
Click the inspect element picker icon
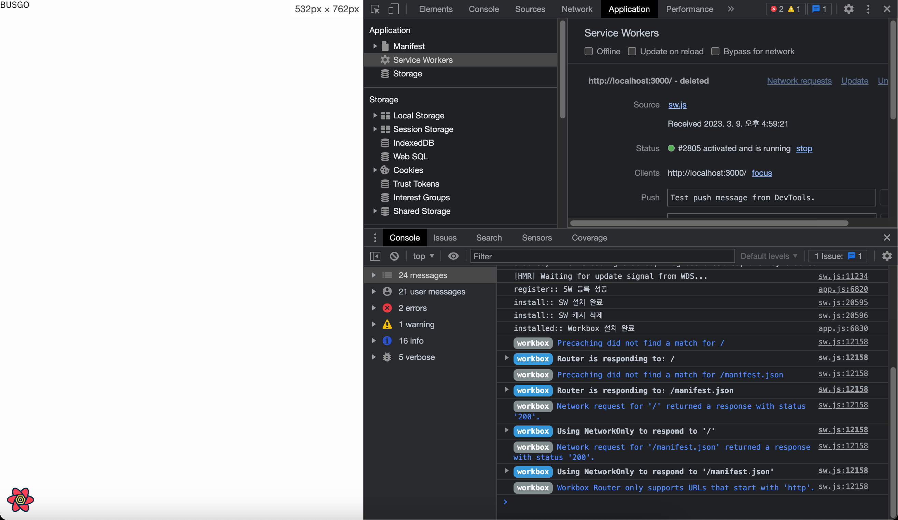click(375, 9)
